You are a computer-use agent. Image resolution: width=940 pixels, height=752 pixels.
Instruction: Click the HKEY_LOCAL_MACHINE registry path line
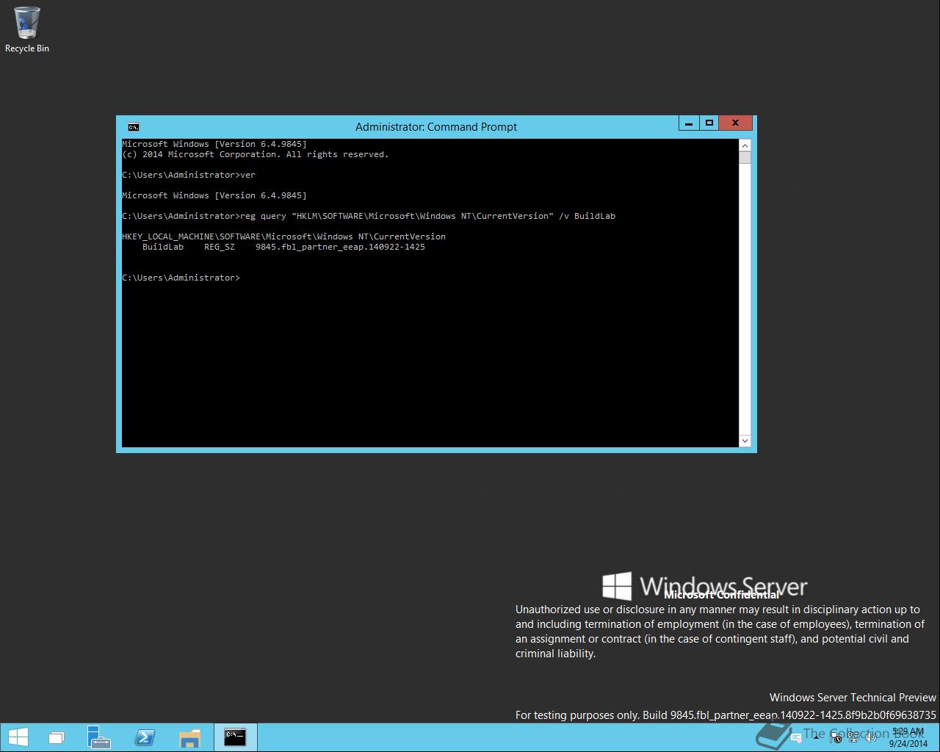[283, 236]
